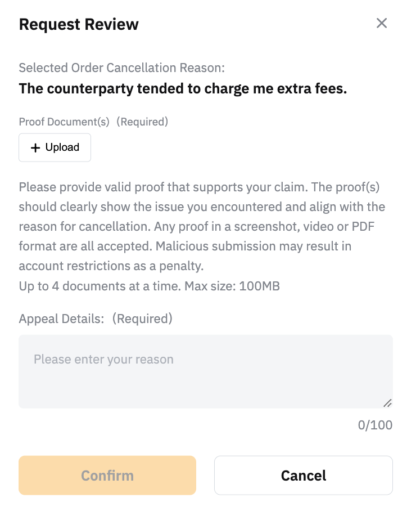This screenshot has height=511, width=416.
Task: Select the bold extra fees reason text
Action: tap(183, 89)
